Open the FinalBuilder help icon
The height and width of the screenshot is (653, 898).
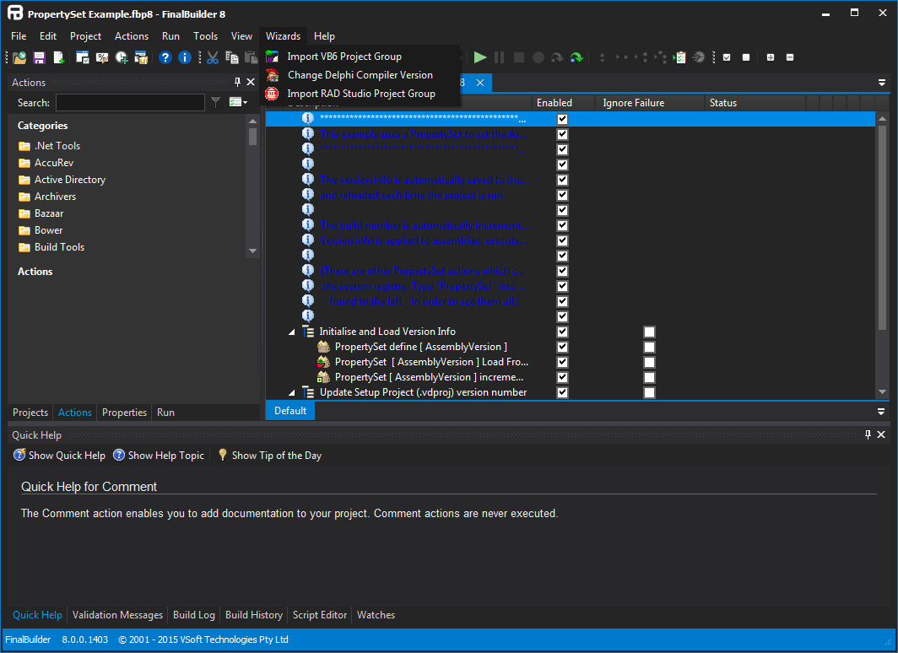(165, 57)
